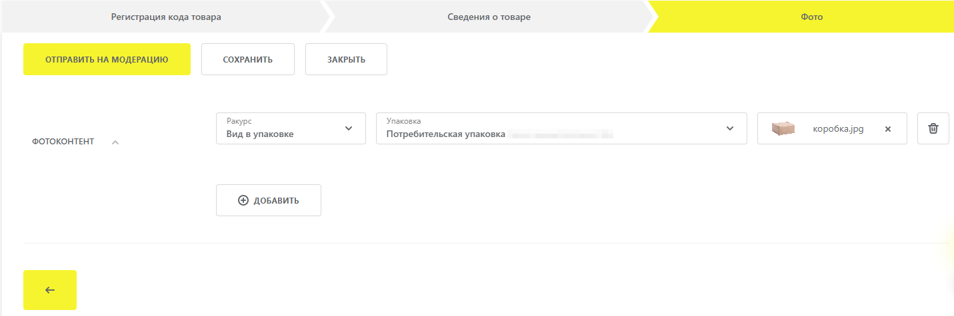Click the ФОТОКОНТЕНТ section label

(x=63, y=142)
